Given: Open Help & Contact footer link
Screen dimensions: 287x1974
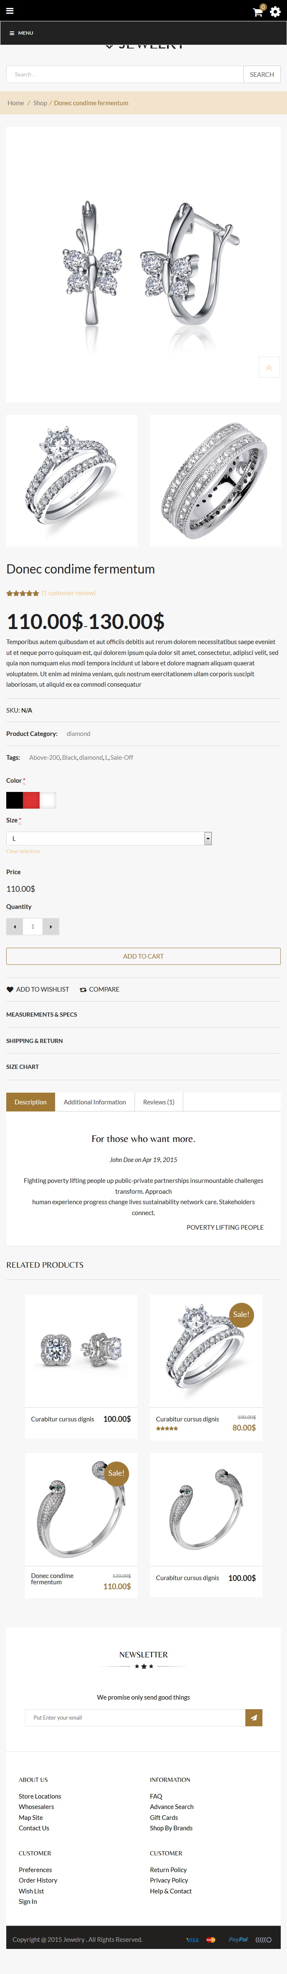Looking at the screenshot, I should coord(171,1891).
